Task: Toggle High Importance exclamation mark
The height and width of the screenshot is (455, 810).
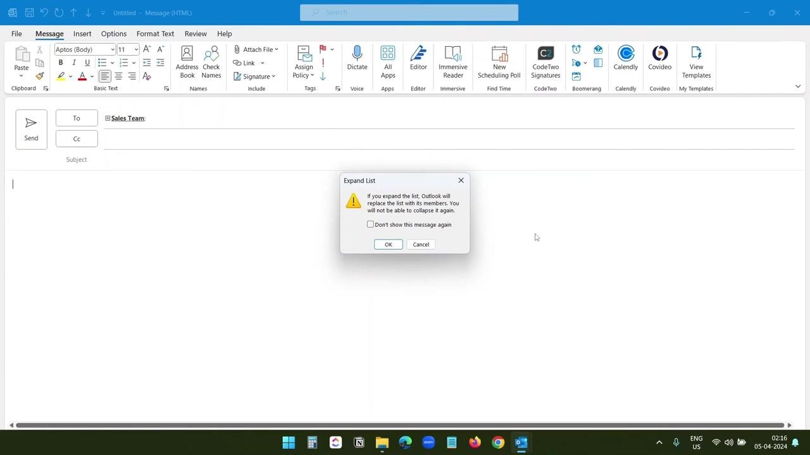Action: point(323,63)
